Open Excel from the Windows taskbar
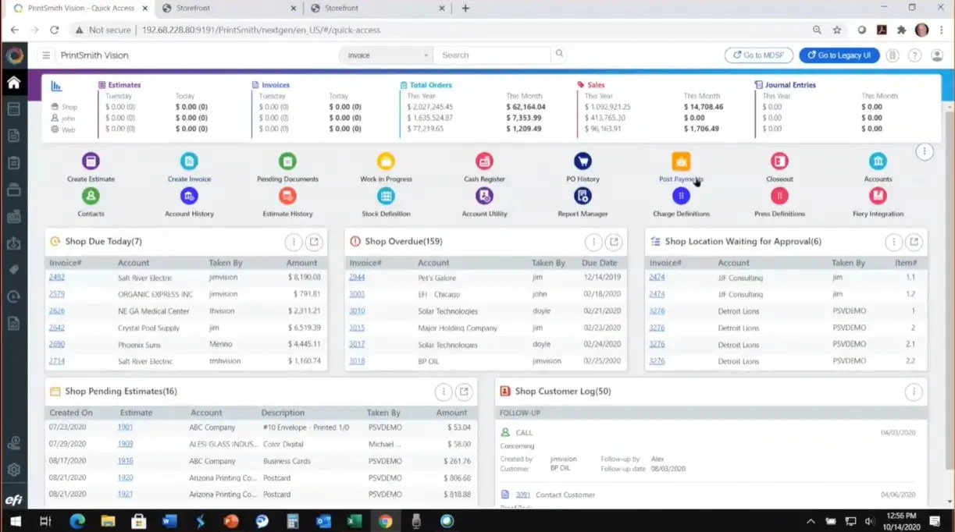This screenshot has height=532, width=955. [355, 521]
